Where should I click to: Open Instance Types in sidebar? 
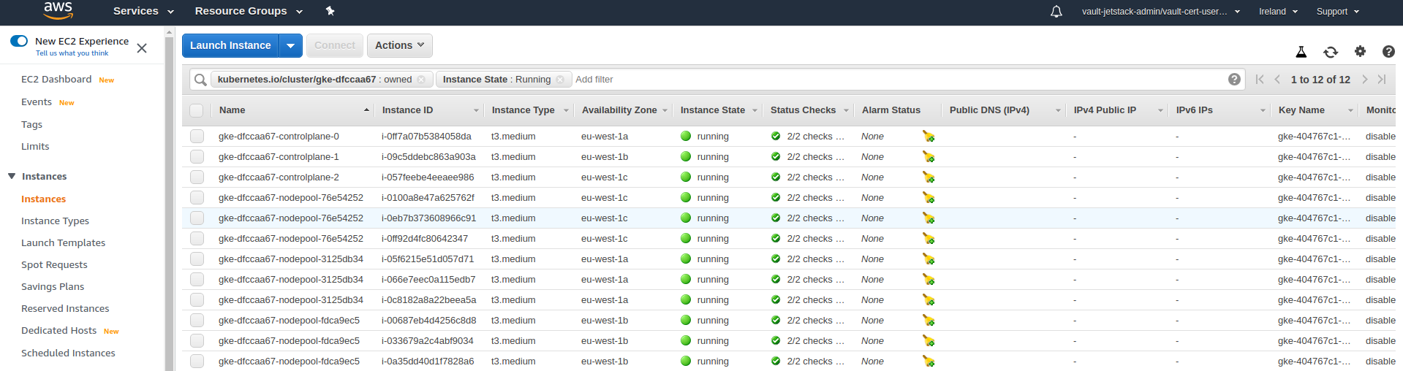pyautogui.click(x=55, y=221)
